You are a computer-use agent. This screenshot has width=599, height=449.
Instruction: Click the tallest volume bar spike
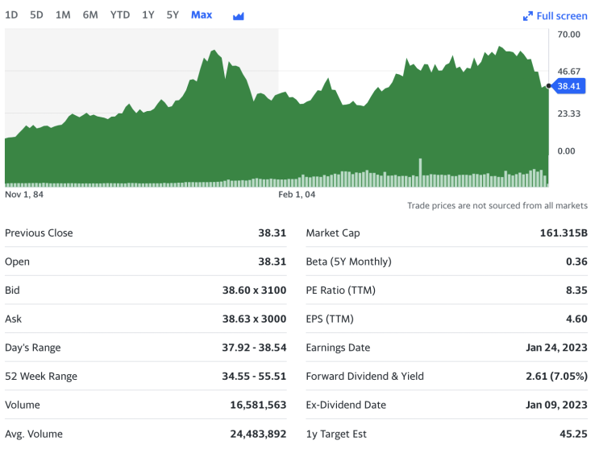click(x=420, y=171)
